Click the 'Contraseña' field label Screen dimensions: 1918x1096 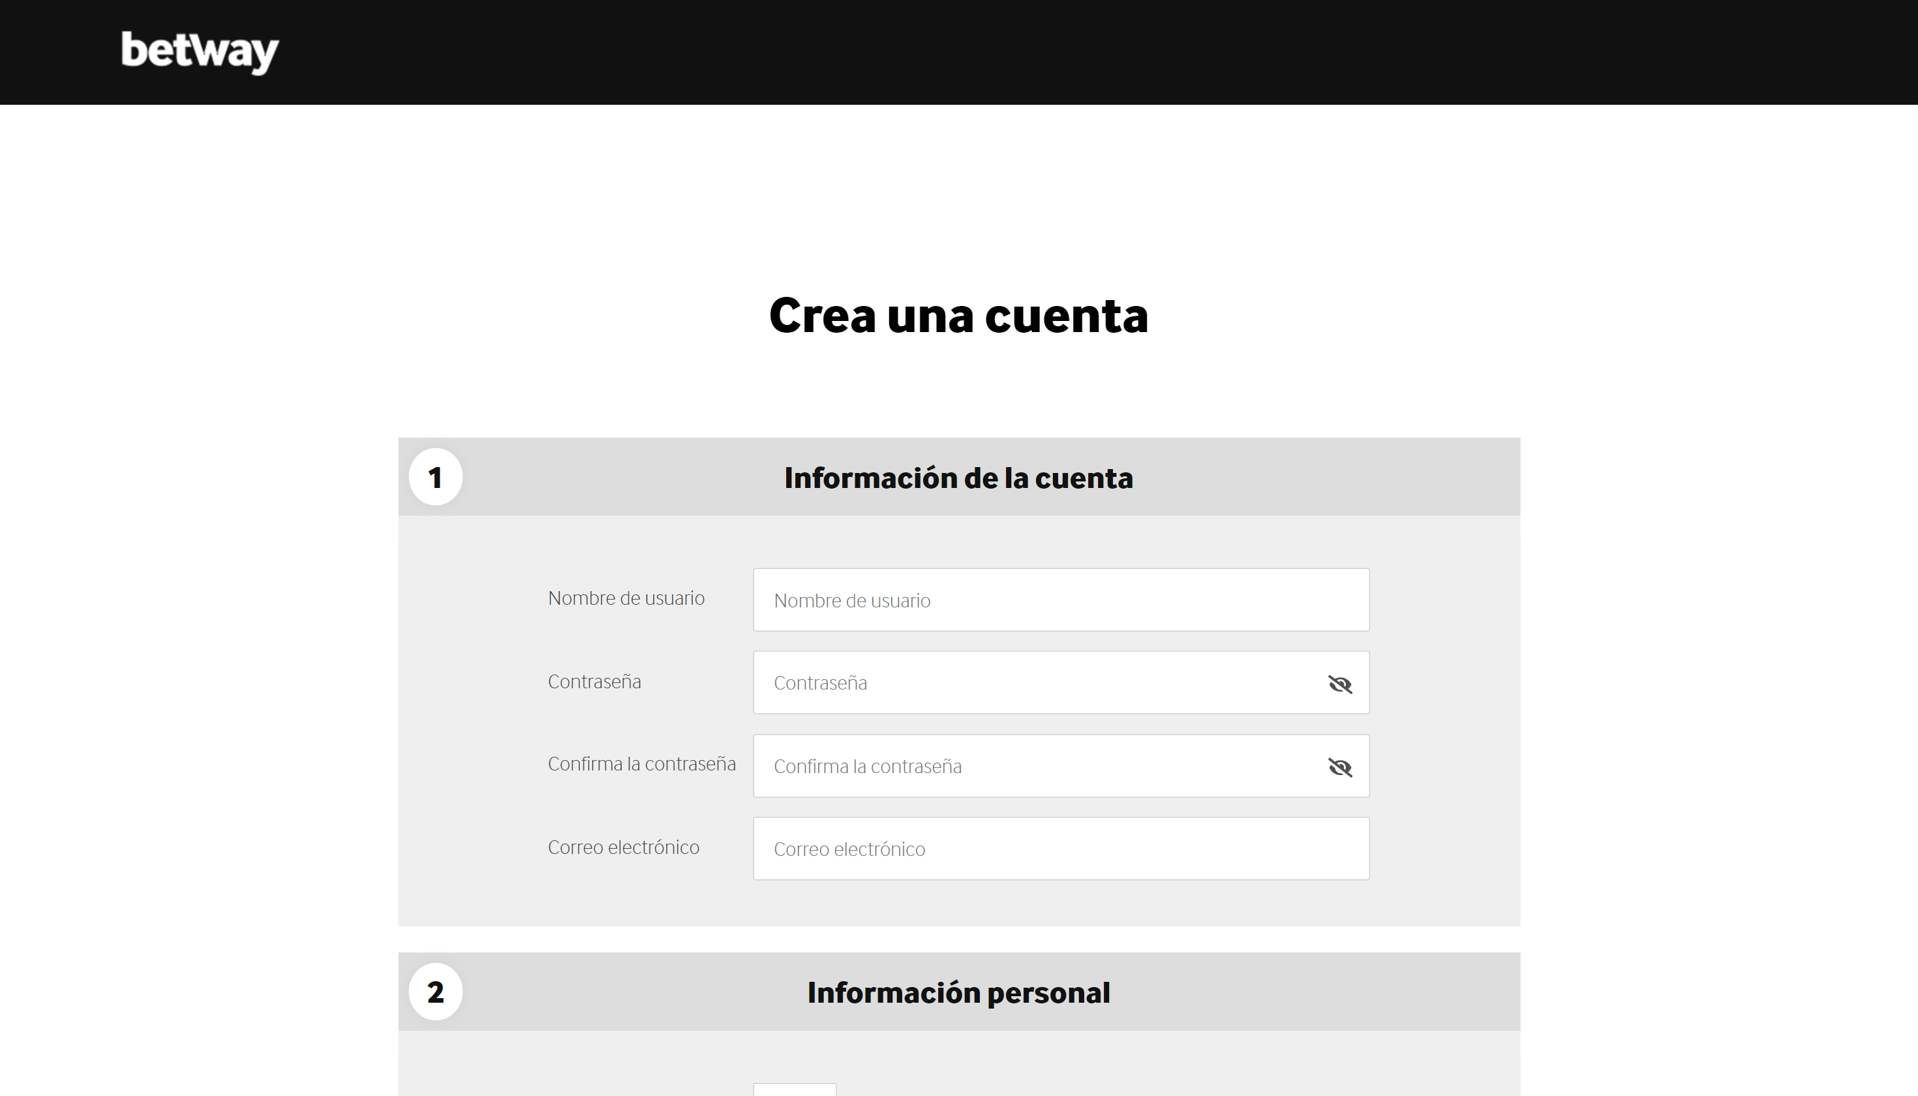coord(595,682)
